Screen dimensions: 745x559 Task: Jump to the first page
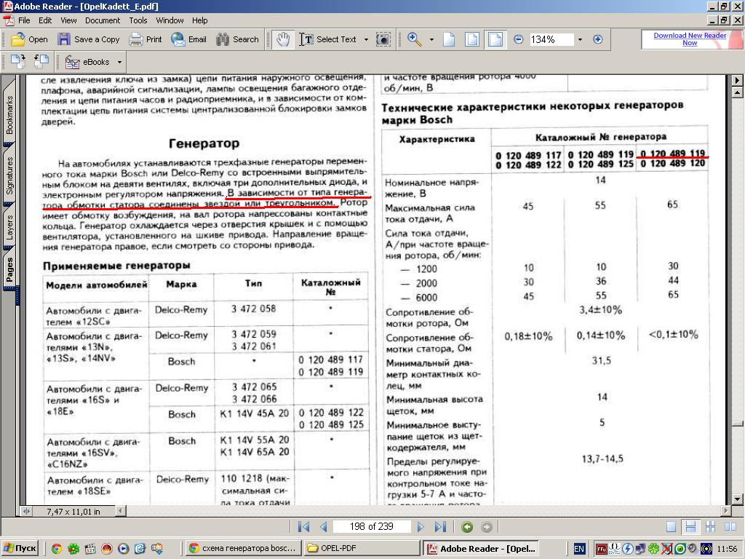[x=304, y=526]
